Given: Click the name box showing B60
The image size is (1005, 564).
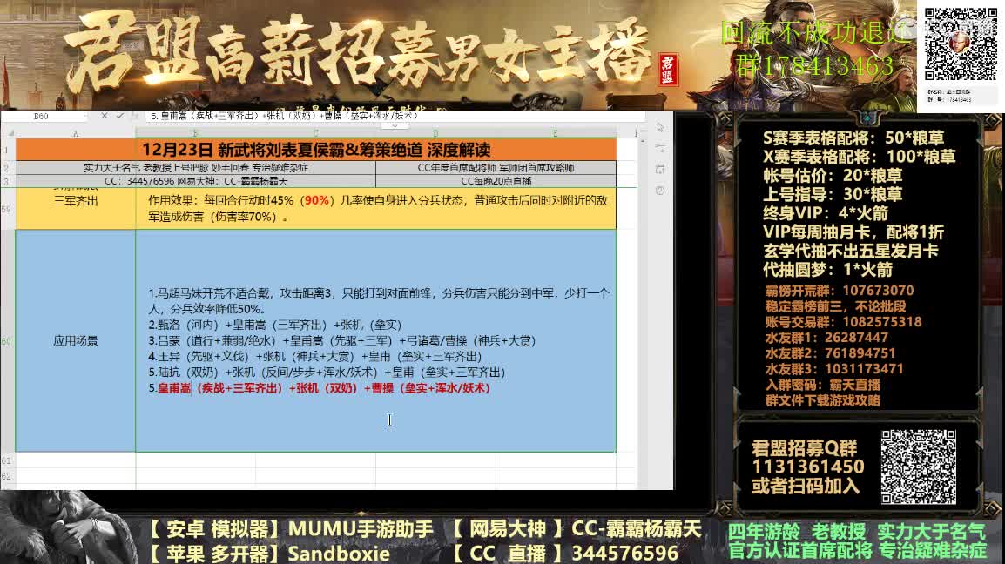Looking at the screenshot, I should [41, 116].
